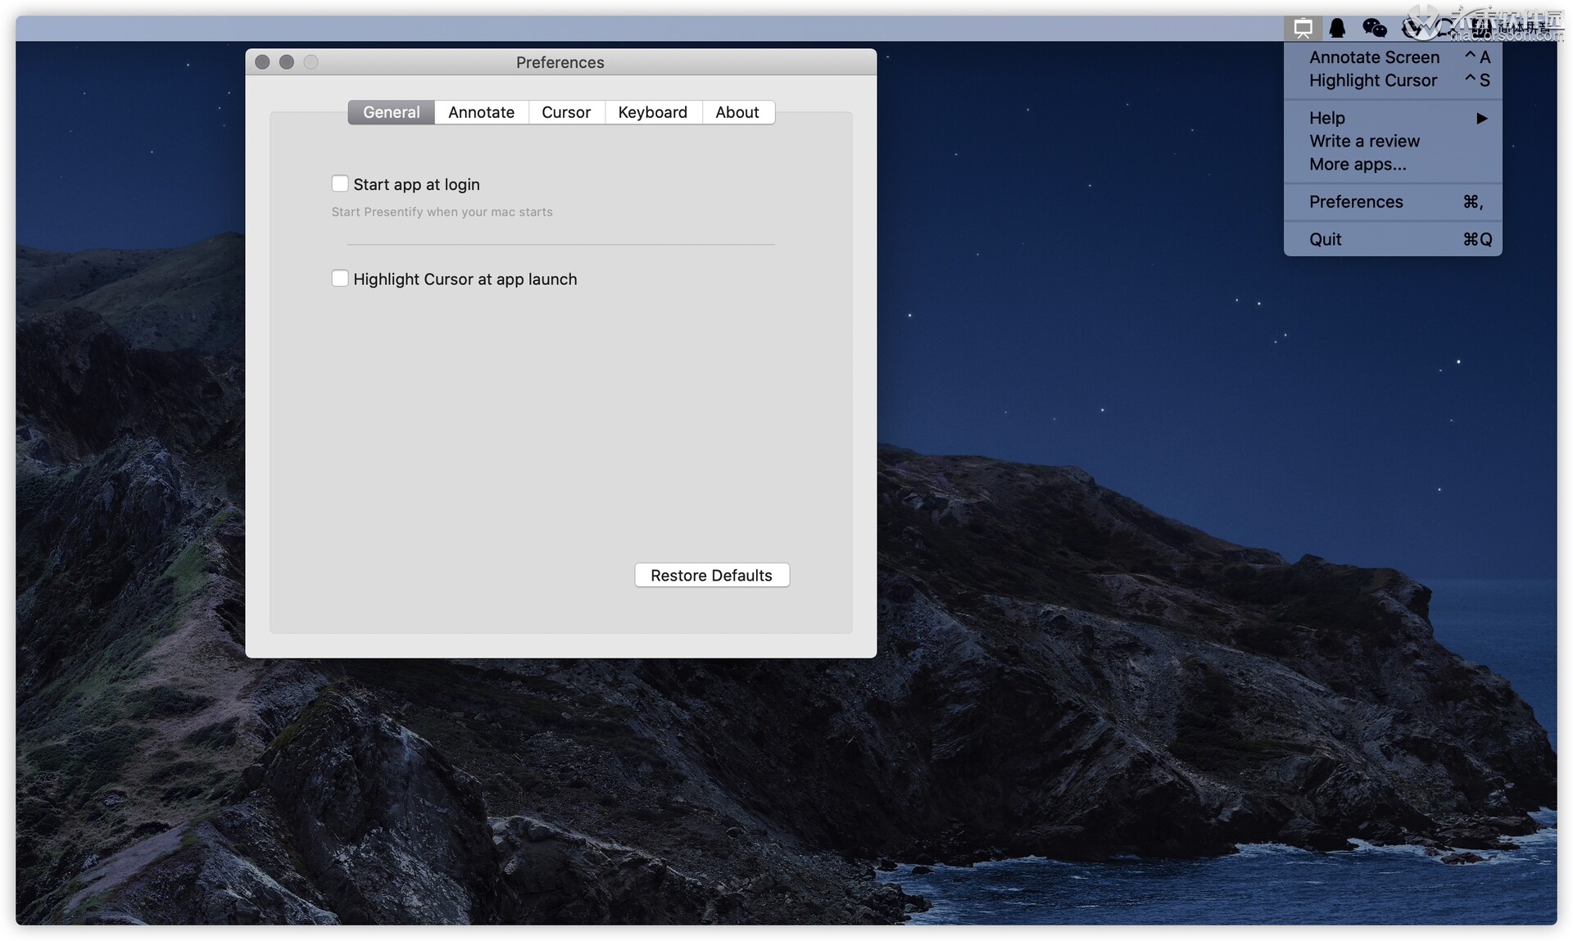Select the Keyboard tab

[652, 112]
